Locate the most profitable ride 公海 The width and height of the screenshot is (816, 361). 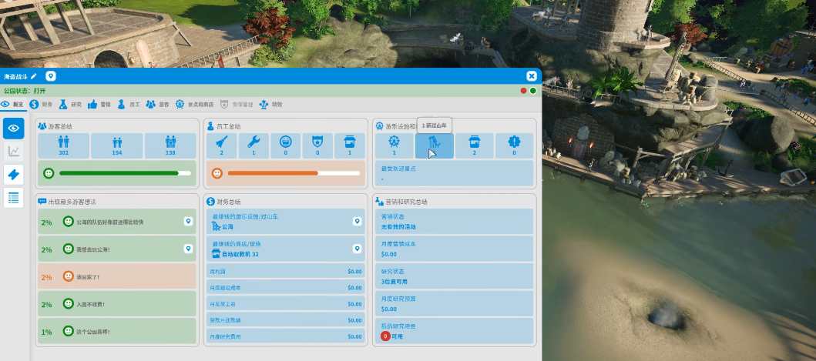(x=357, y=222)
